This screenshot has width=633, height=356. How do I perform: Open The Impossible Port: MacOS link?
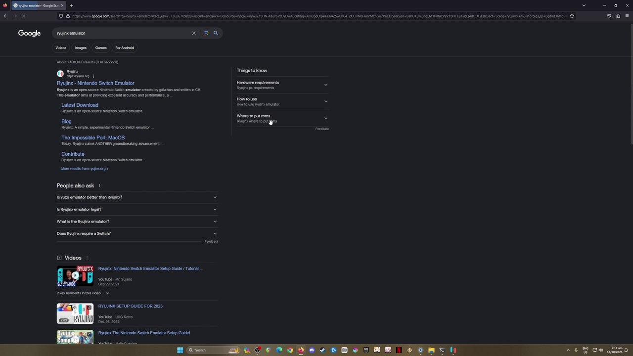click(93, 137)
